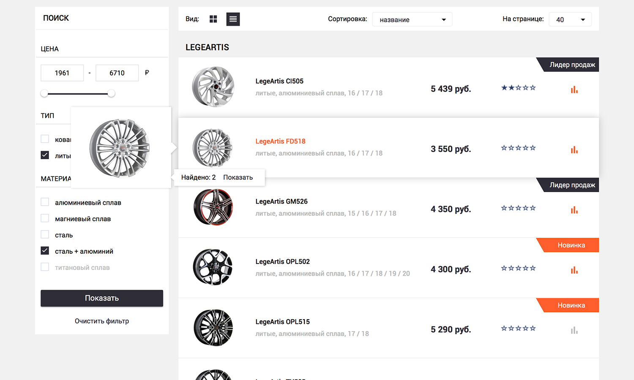Compare LegeArtis CI505 using the chart icon

coord(574,90)
